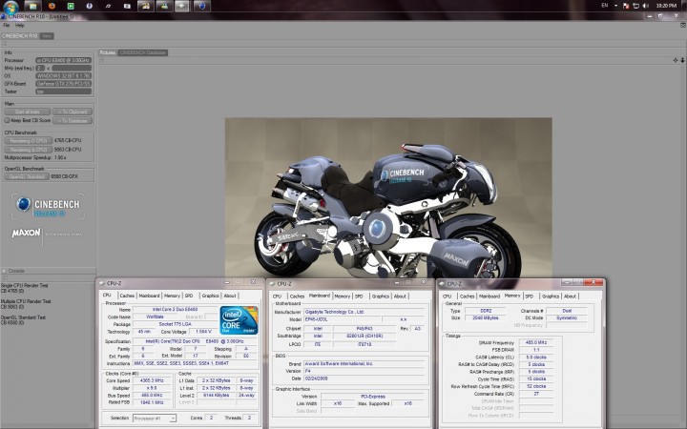Toggle Keep Best CB Score checkbox

point(7,120)
